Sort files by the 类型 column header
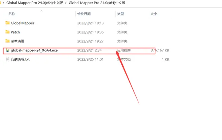The width and height of the screenshot is (222, 140). pyautogui.click(x=120, y=14)
